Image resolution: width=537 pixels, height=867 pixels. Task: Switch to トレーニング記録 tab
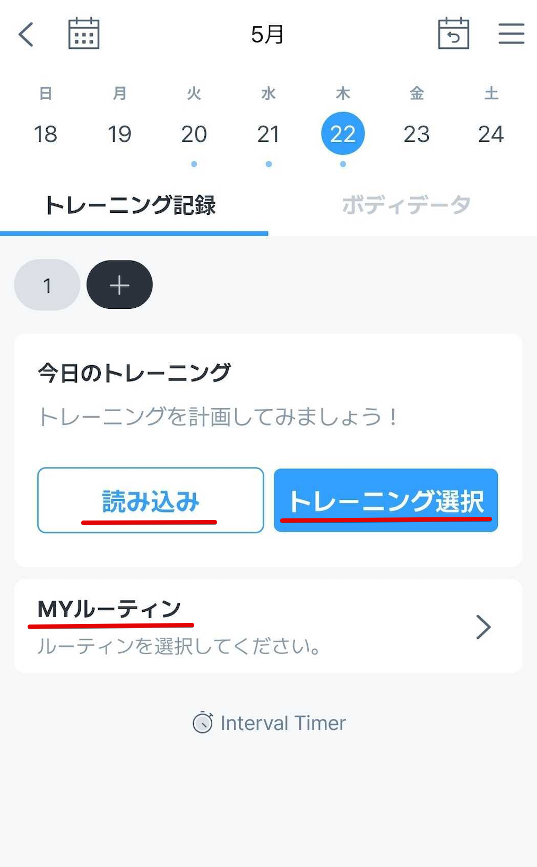pos(131,205)
